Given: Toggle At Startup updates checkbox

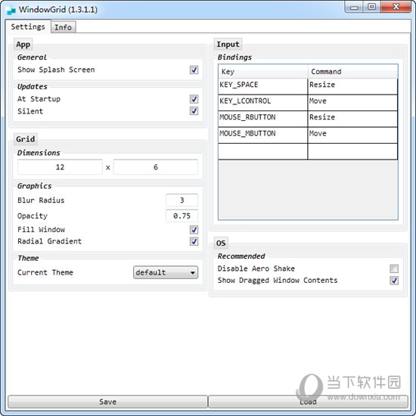Looking at the screenshot, I should tap(194, 99).
